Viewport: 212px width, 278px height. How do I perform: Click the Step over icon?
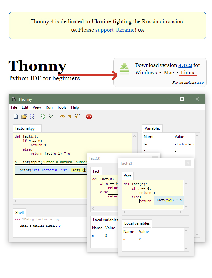coord(62,116)
